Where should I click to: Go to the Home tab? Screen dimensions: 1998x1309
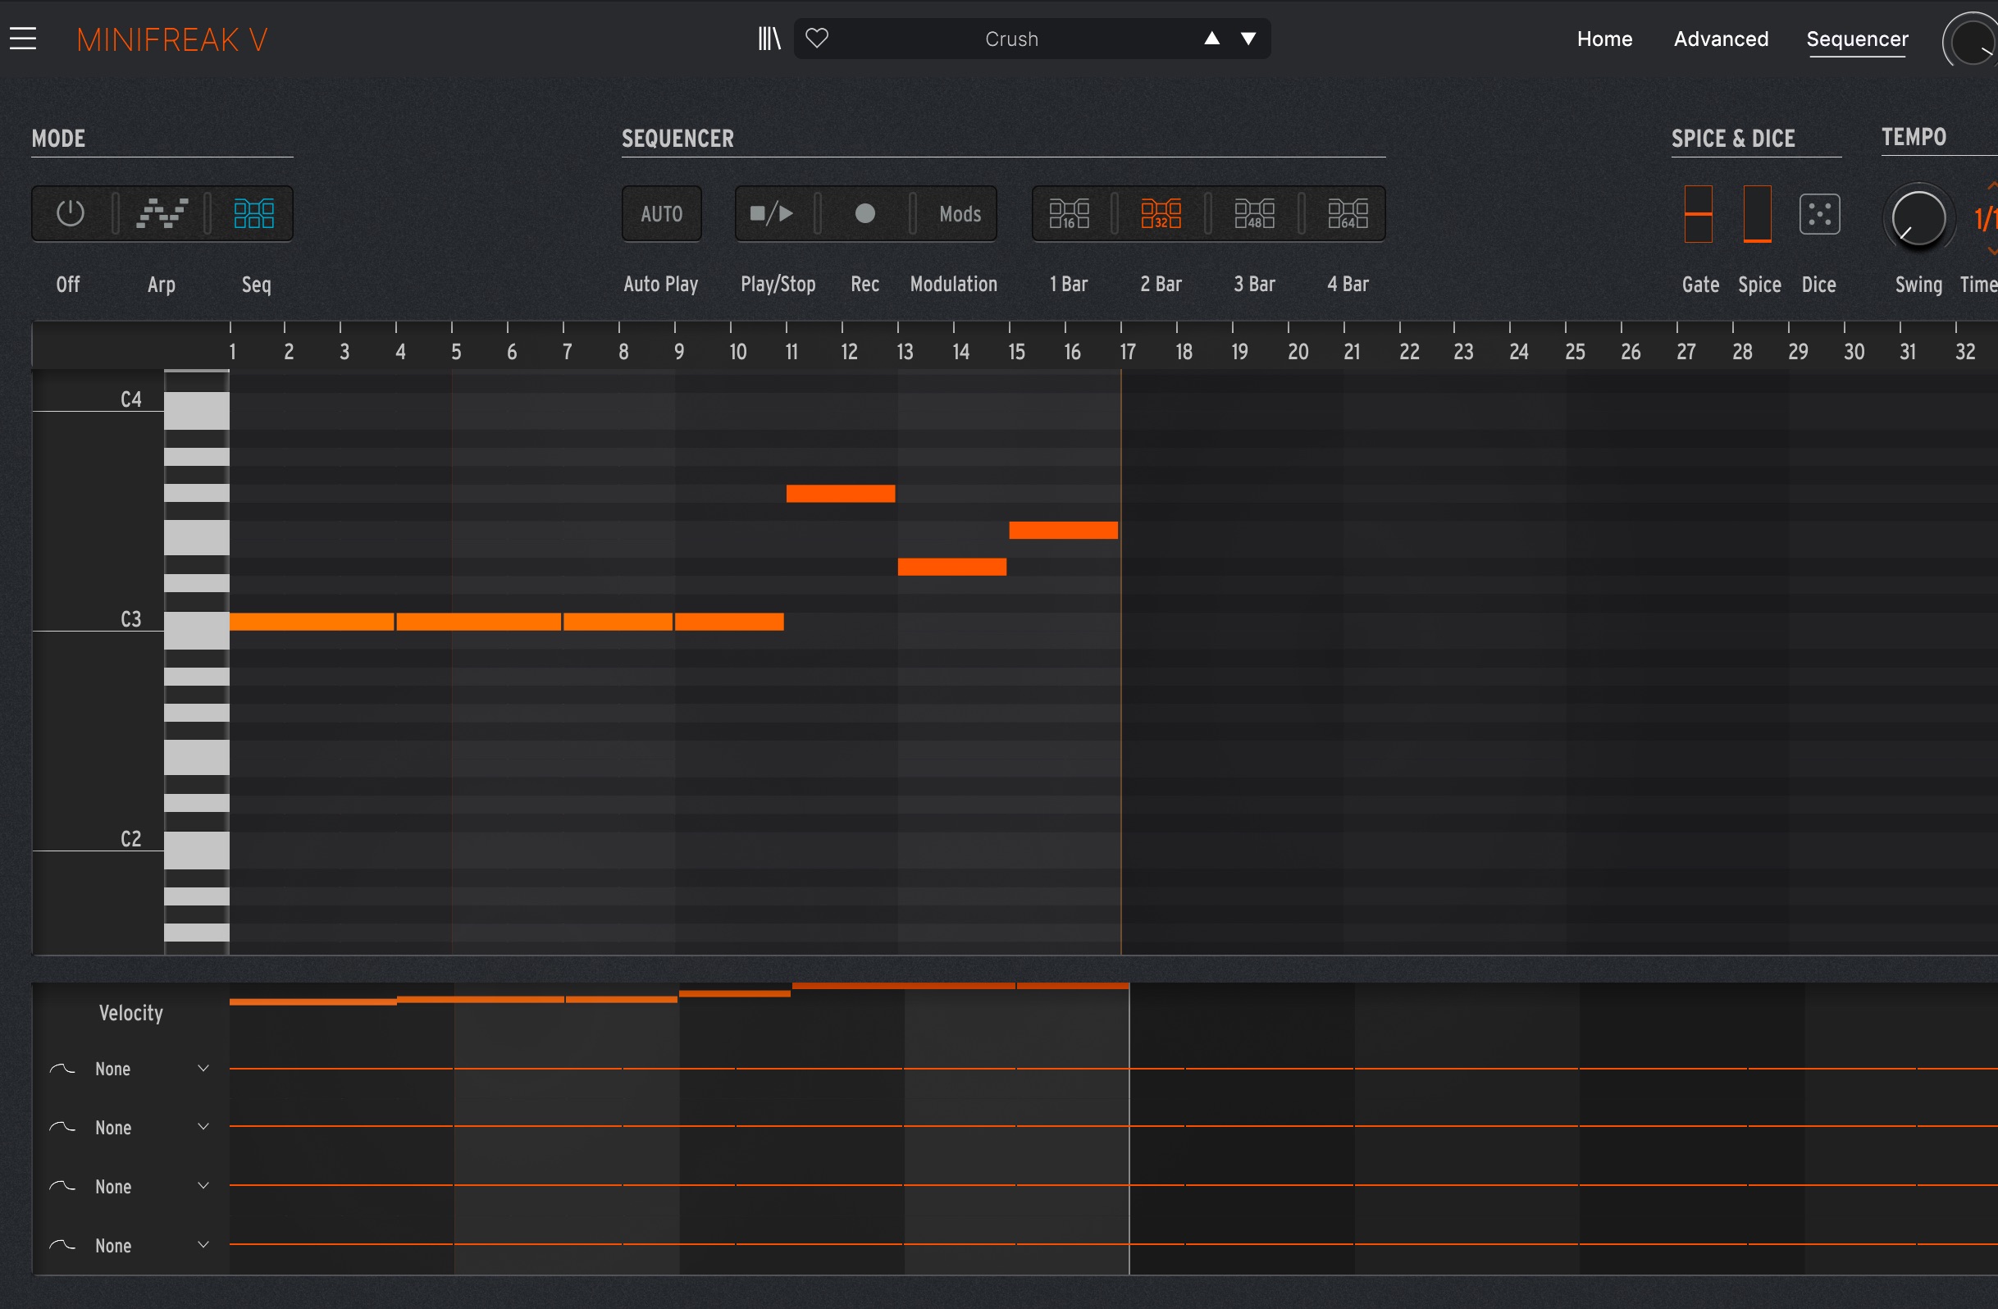(1604, 38)
